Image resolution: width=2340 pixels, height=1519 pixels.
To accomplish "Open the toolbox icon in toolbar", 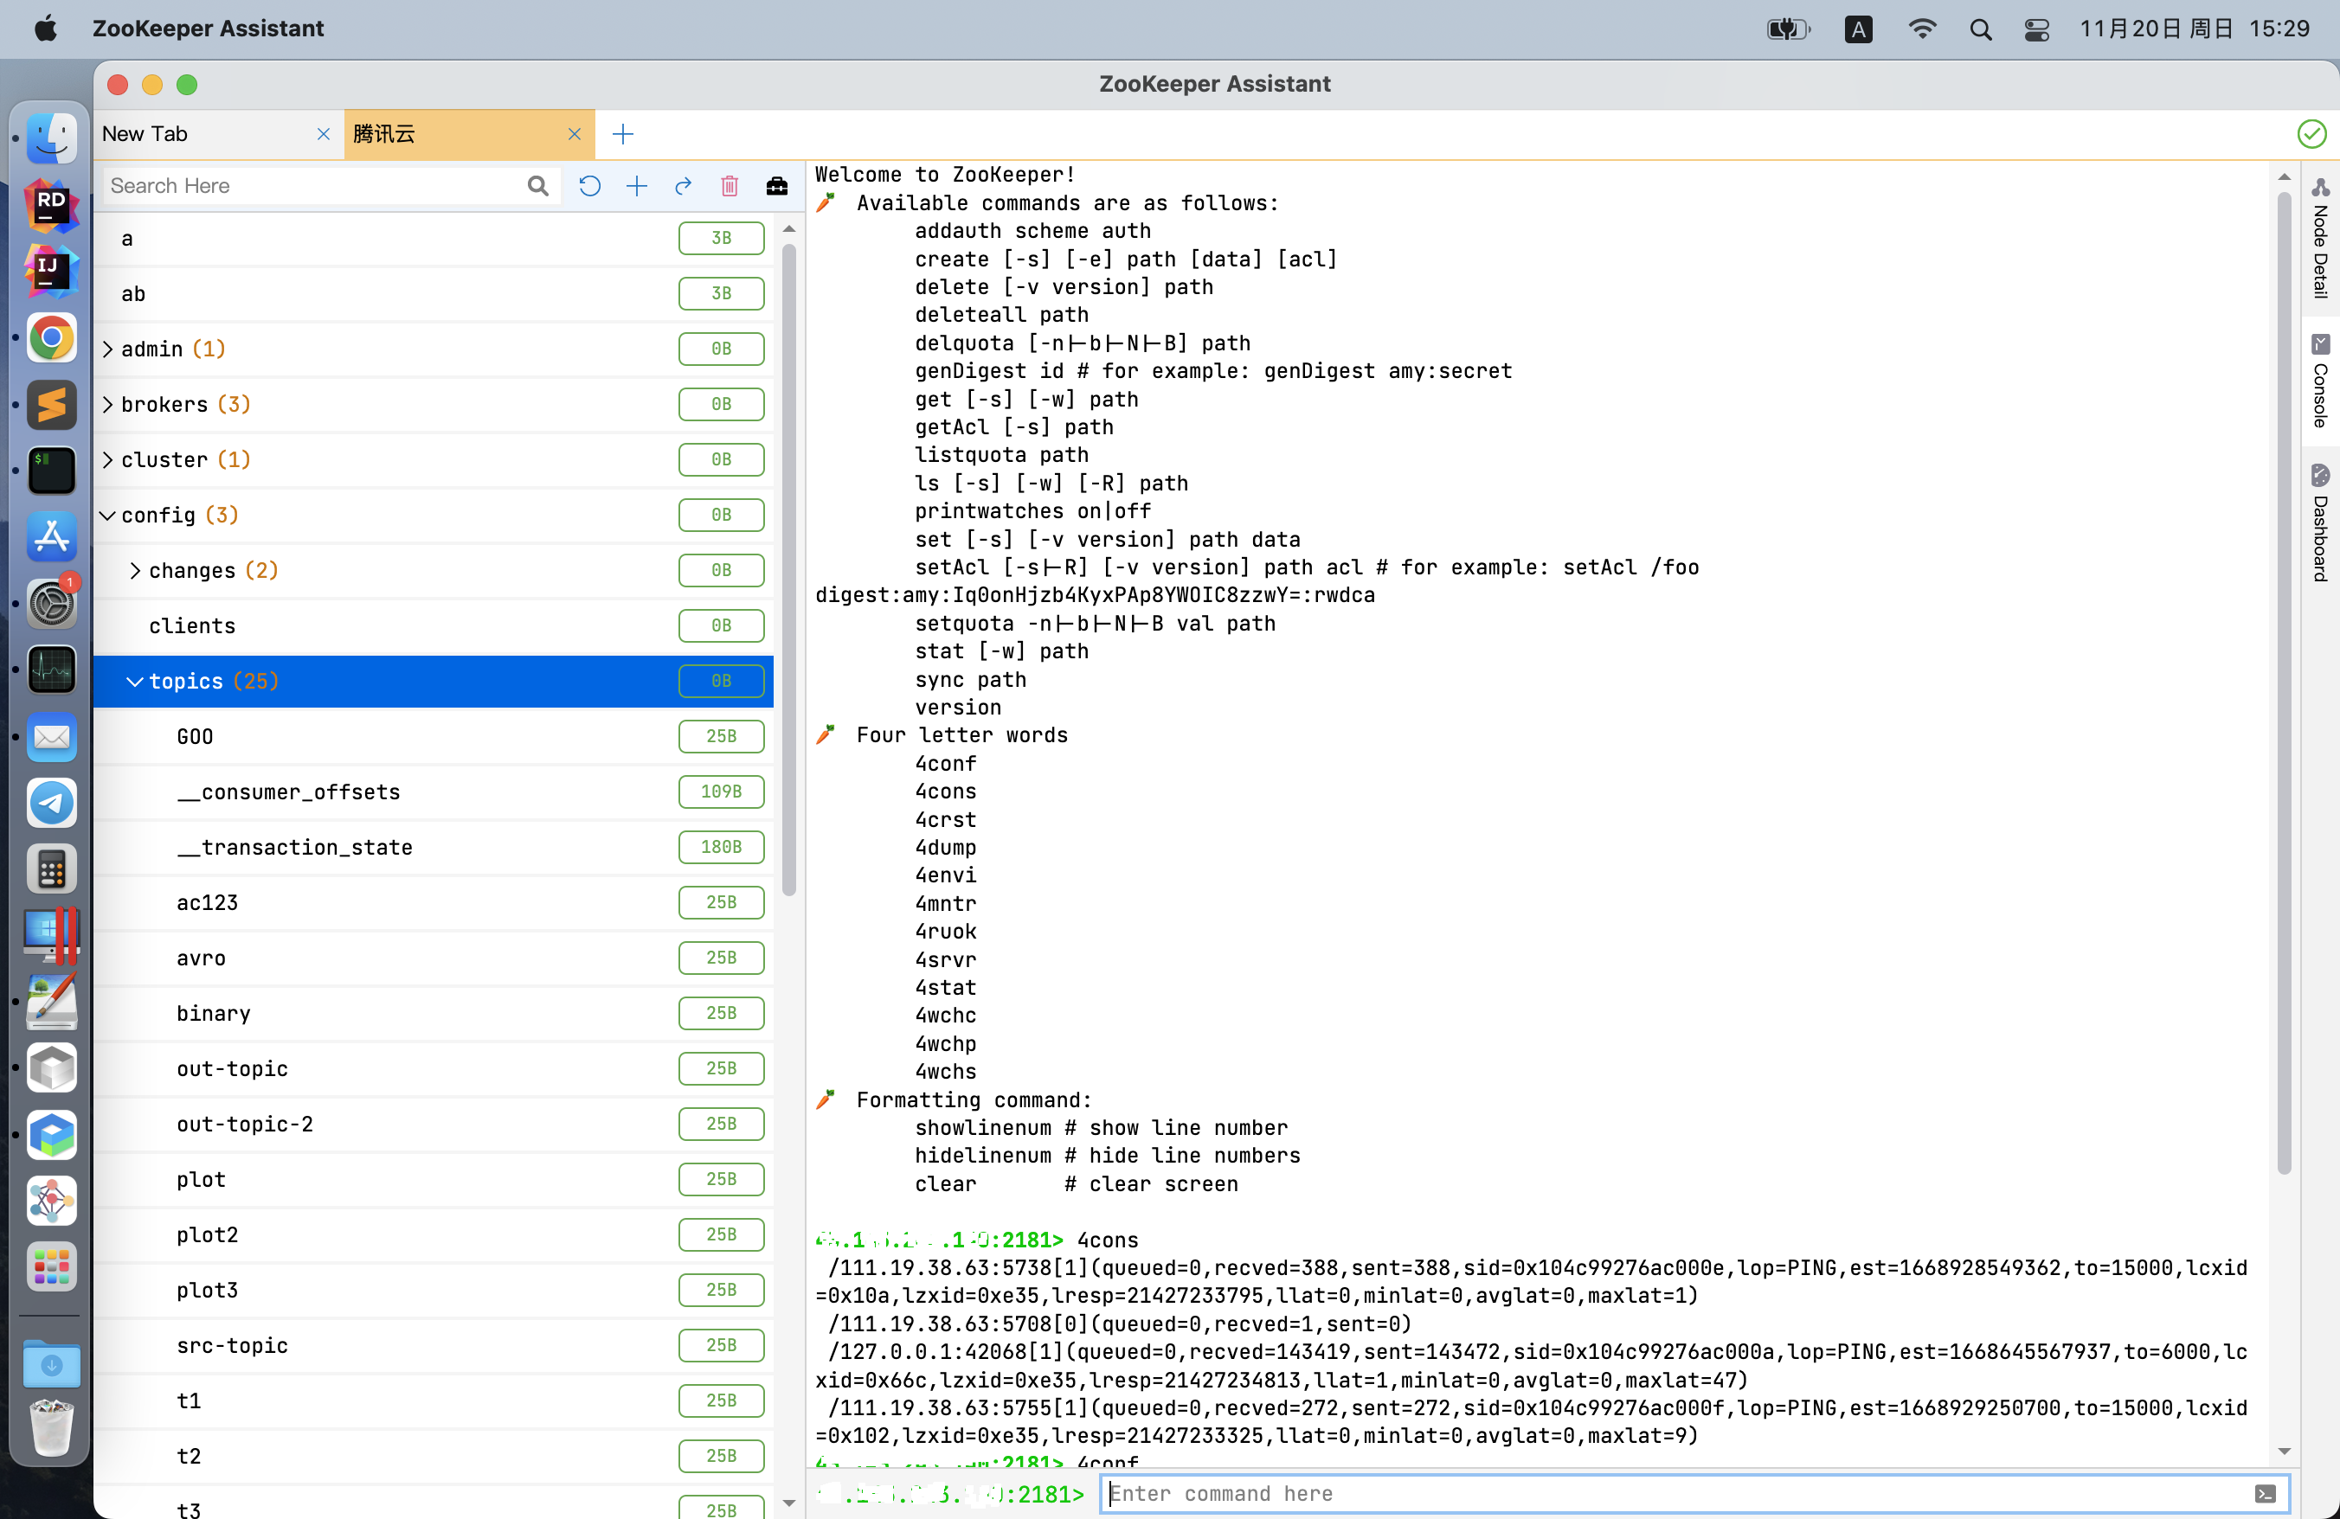I will [x=777, y=186].
